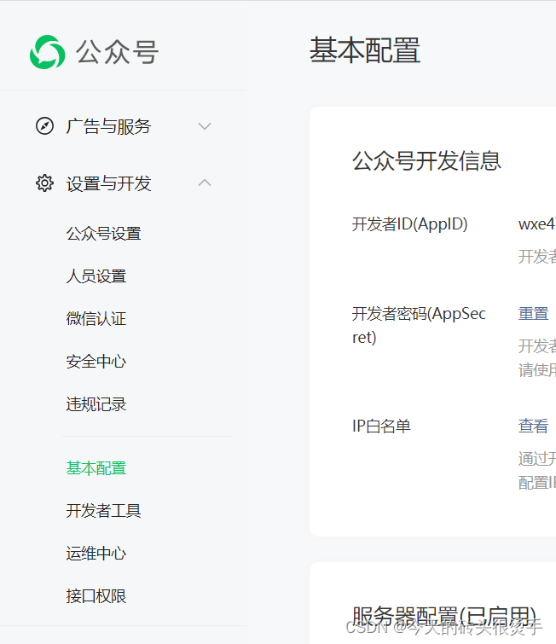The image size is (556, 644).
Task: Select the highlighted 基本配置 item
Action: 96,468
